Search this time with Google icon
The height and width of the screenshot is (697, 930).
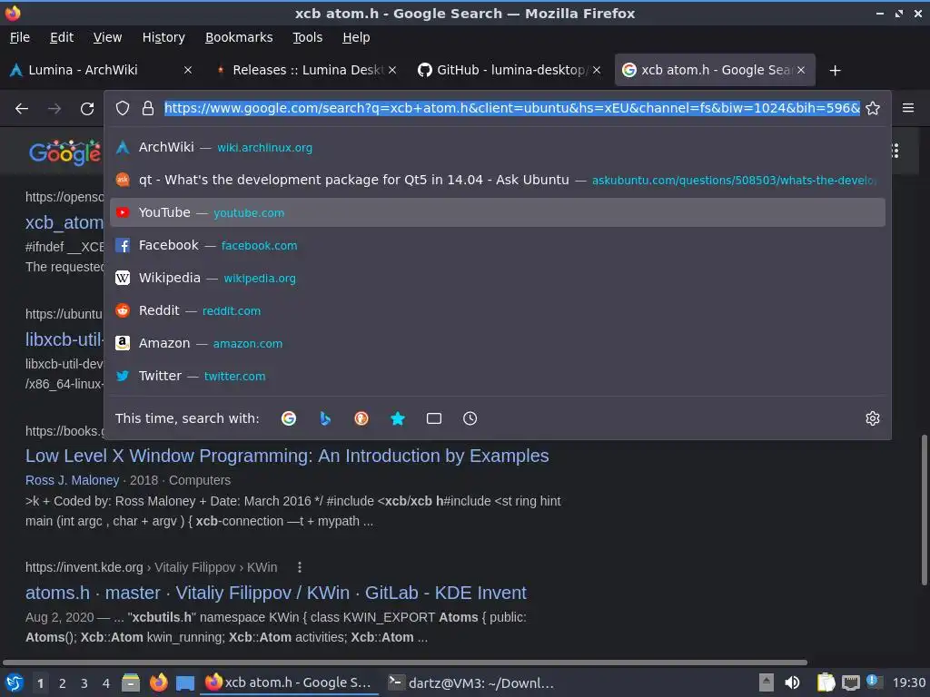(289, 418)
